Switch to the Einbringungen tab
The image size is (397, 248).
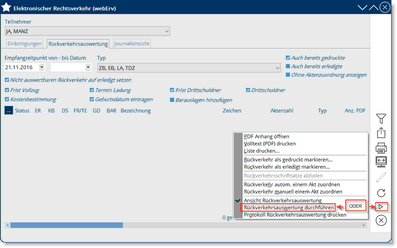coord(25,44)
